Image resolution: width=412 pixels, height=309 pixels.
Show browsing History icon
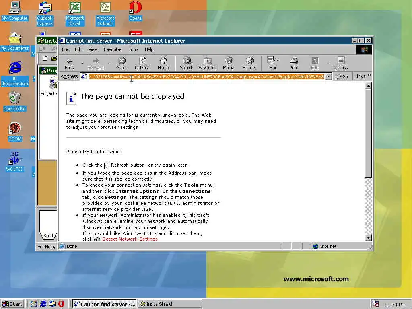[249, 64]
